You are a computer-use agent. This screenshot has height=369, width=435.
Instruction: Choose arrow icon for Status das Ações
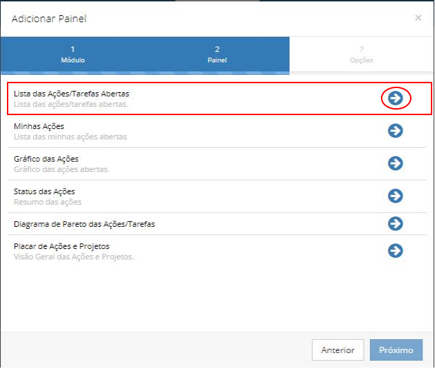[x=396, y=196]
